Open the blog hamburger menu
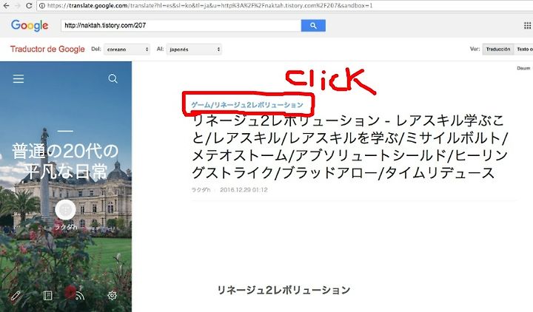This screenshot has height=312, width=533. coord(19,79)
